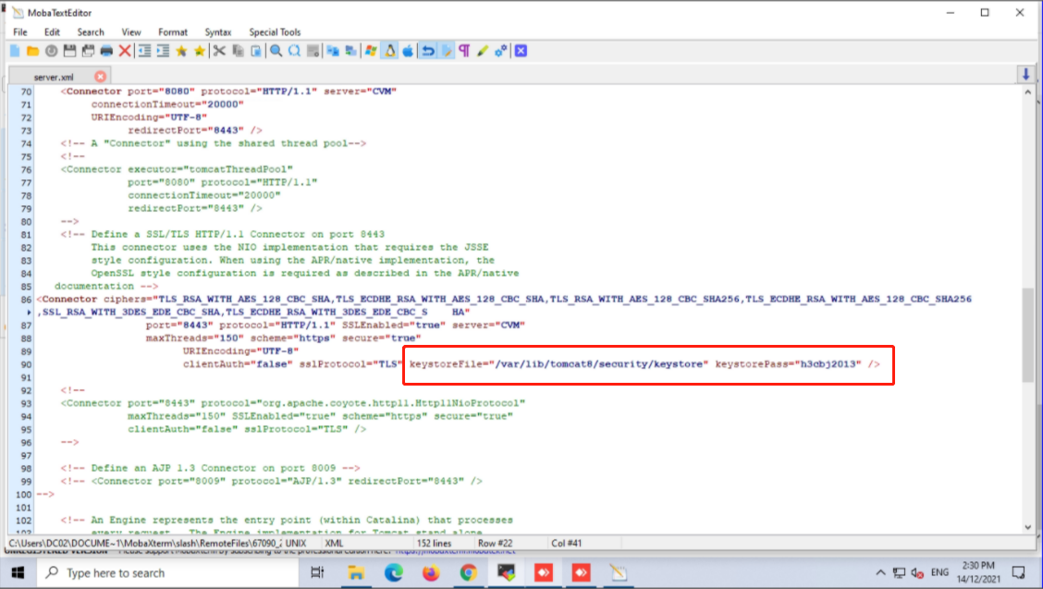This screenshot has width=1043, height=589.
Task: Print the document via printer icon
Action: click(106, 51)
